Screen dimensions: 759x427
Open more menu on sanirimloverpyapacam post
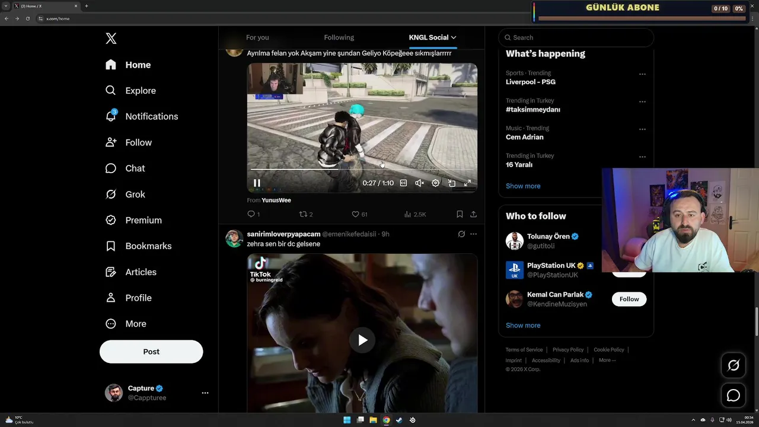pyautogui.click(x=473, y=234)
